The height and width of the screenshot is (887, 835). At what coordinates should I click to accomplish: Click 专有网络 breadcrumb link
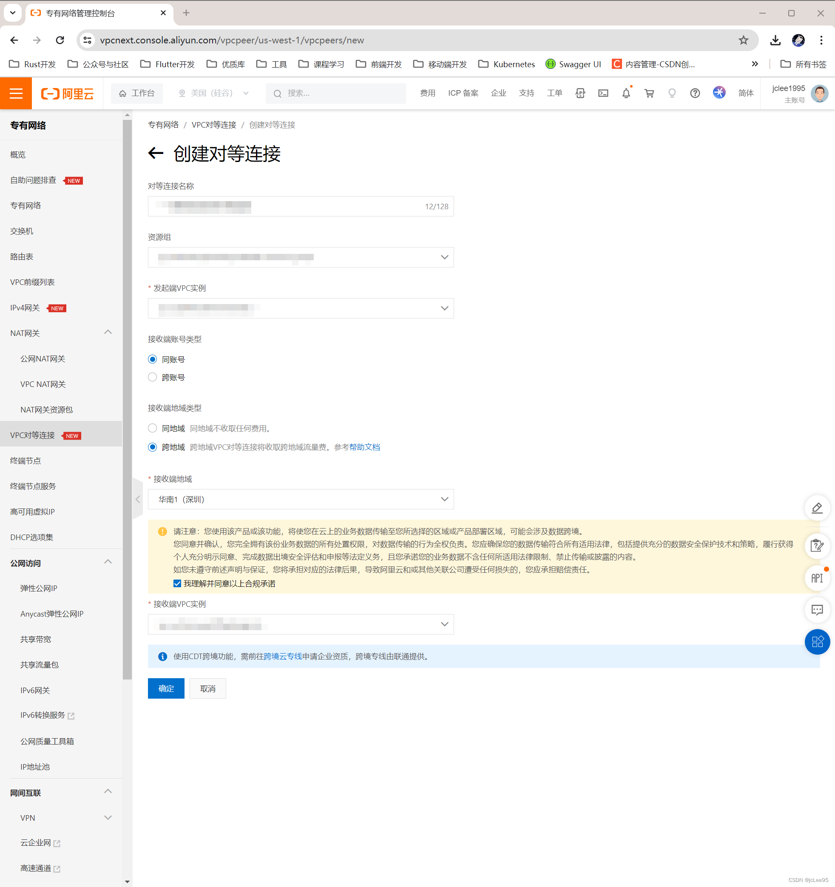163,125
